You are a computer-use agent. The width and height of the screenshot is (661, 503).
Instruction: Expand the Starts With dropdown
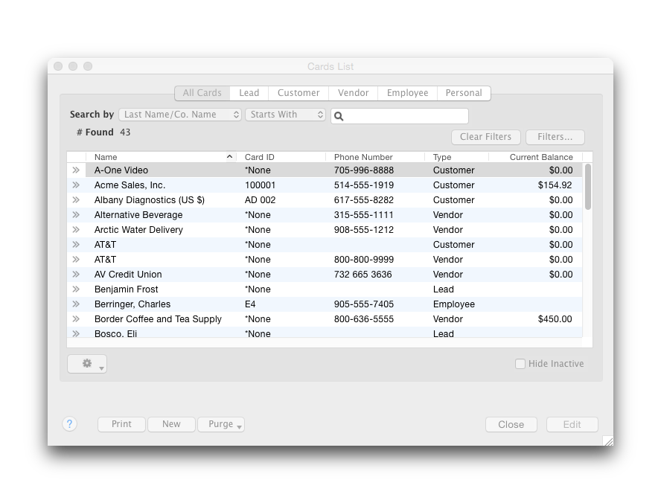tap(285, 115)
